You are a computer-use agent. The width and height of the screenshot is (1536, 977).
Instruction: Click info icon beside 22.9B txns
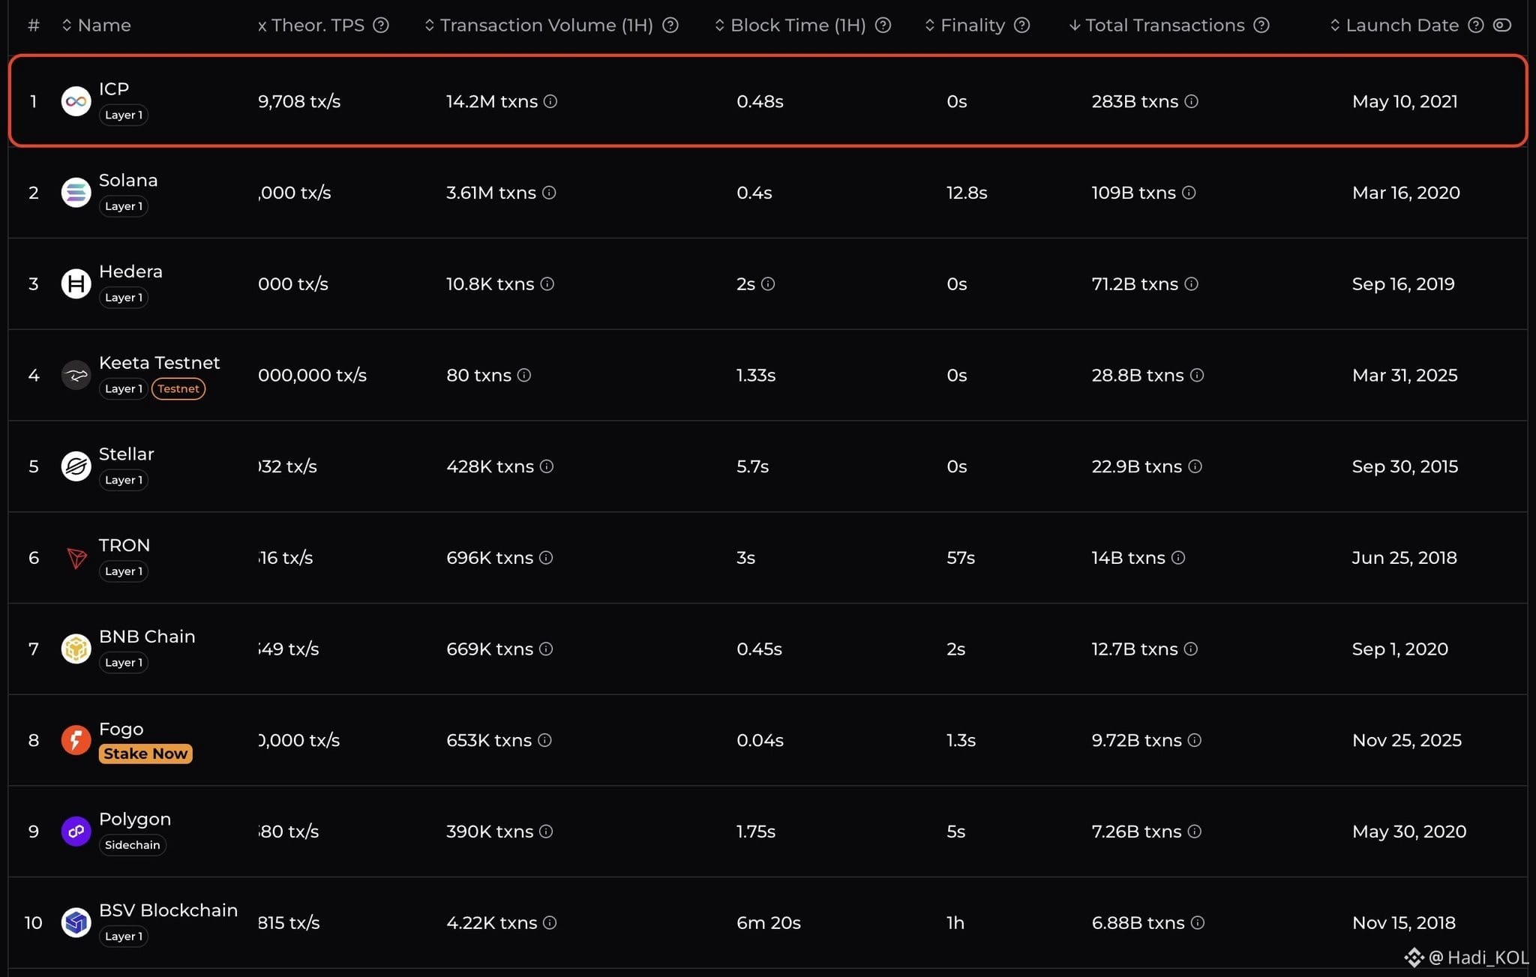(1195, 466)
